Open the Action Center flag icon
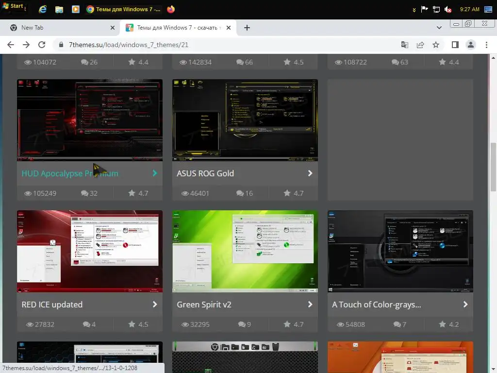 (x=424, y=9)
